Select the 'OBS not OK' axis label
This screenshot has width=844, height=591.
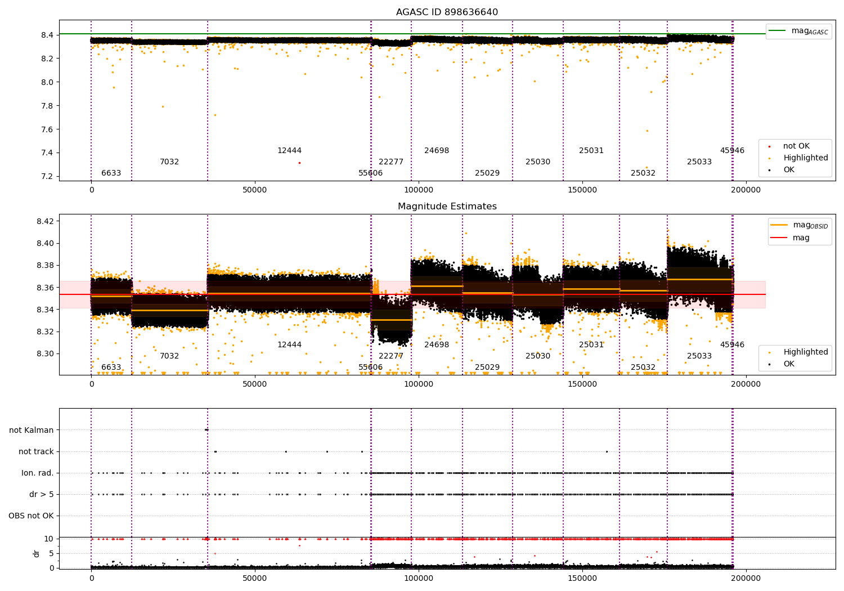click(31, 516)
